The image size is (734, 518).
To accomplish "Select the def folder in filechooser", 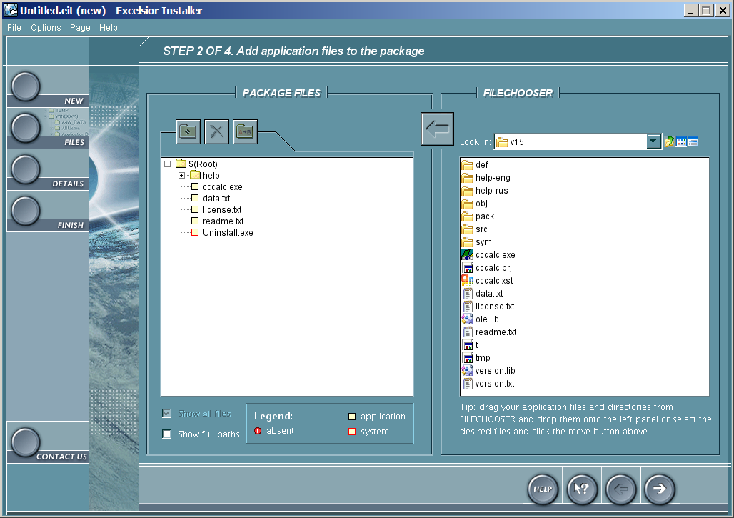I will point(475,165).
